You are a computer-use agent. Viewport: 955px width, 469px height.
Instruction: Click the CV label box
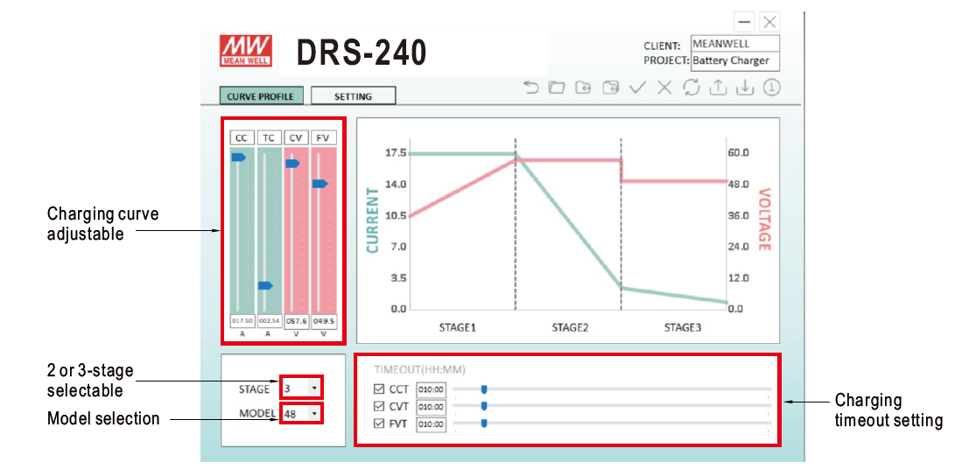pos(296,137)
